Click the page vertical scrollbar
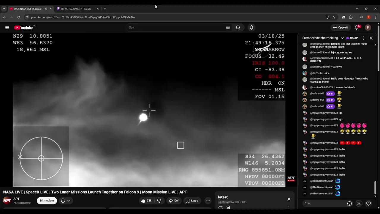This screenshot has width=380, height=214. (x=379, y=48)
